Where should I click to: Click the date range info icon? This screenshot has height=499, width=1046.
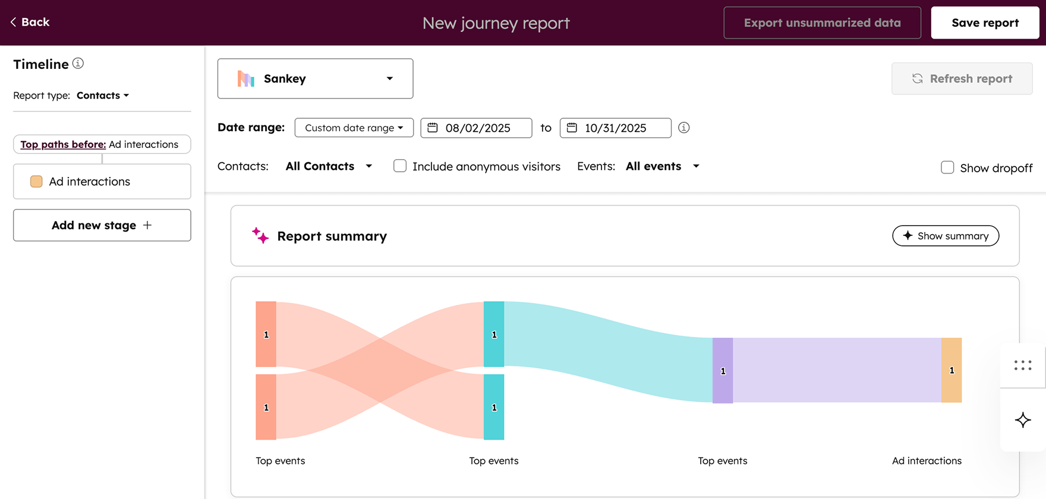684,128
